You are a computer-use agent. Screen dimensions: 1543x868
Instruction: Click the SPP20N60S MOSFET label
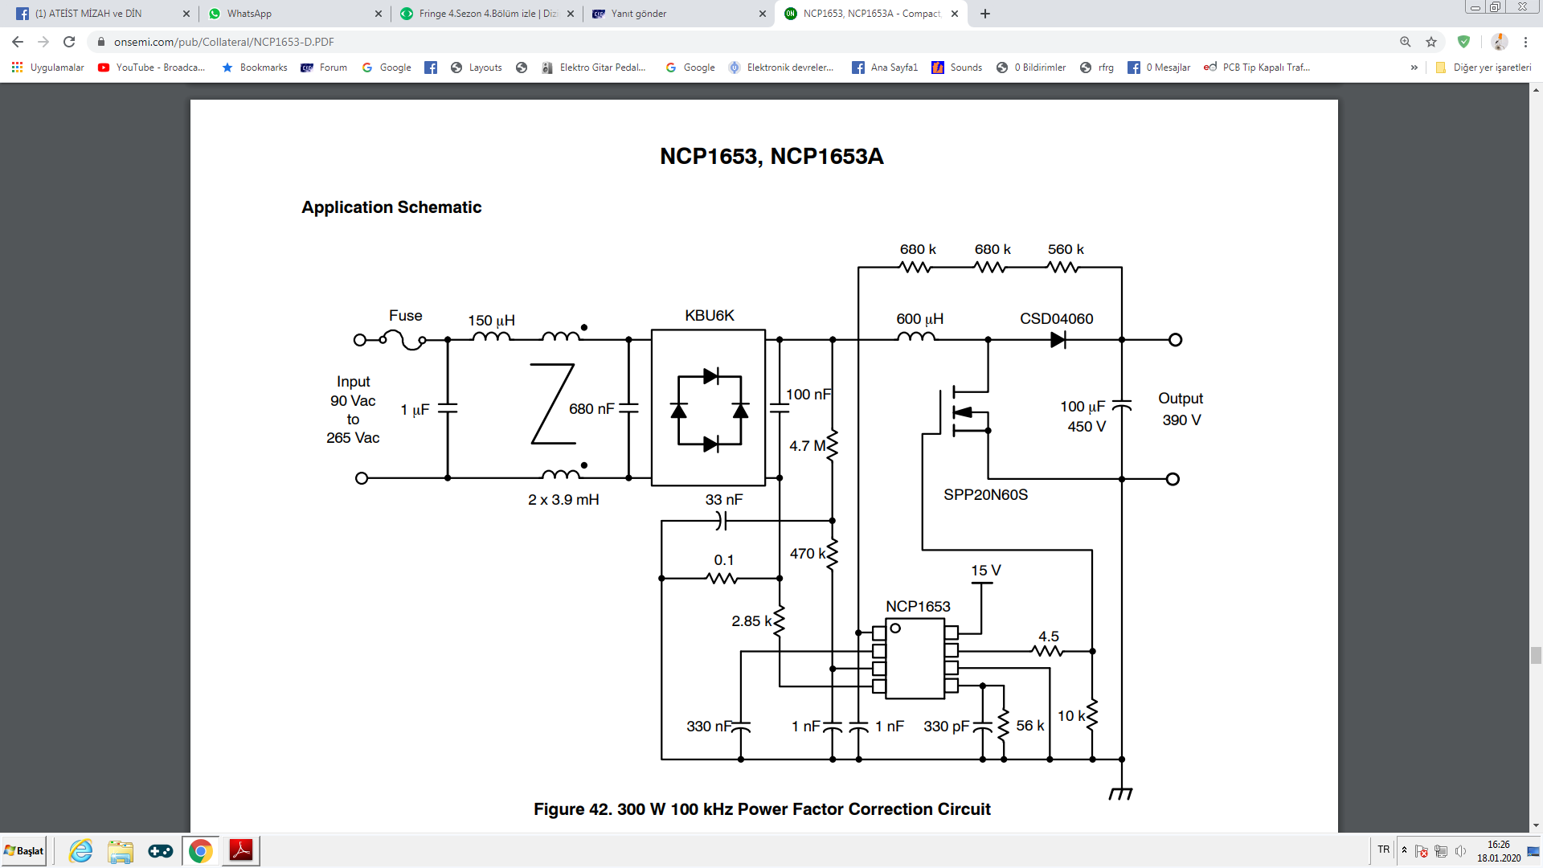pos(985,495)
